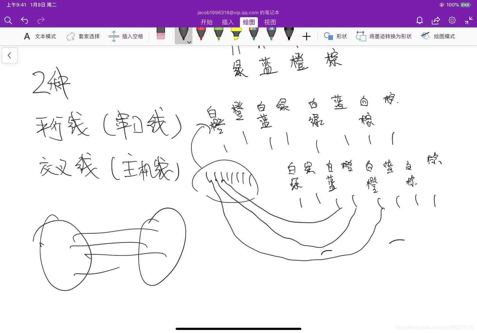Switch to 视图 tab
This screenshot has width=477, height=333.
click(270, 22)
